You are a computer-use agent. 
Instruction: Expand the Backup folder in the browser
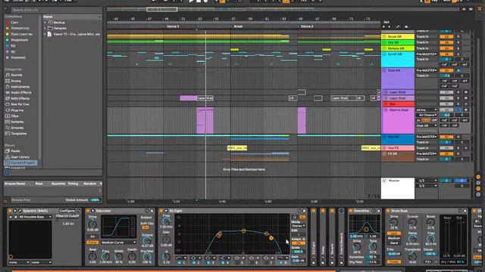[45, 23]
